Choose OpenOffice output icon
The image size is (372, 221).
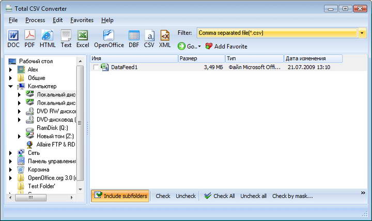(109, 35)
